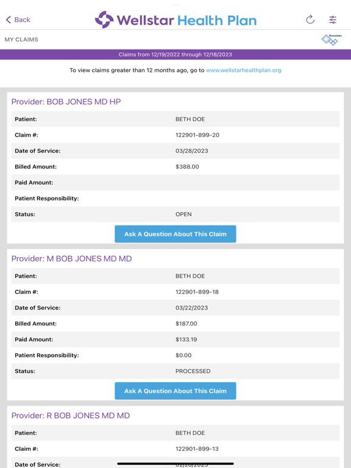The width and height of the screenshot is (351, 468).
Task: Select provider heading M BOB JONES MD MD
Action: click(72, 259)
